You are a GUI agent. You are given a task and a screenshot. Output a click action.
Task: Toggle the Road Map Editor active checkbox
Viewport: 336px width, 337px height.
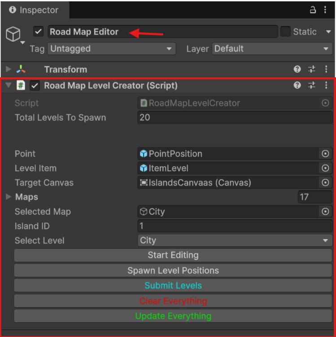click(x=38, y=31)
